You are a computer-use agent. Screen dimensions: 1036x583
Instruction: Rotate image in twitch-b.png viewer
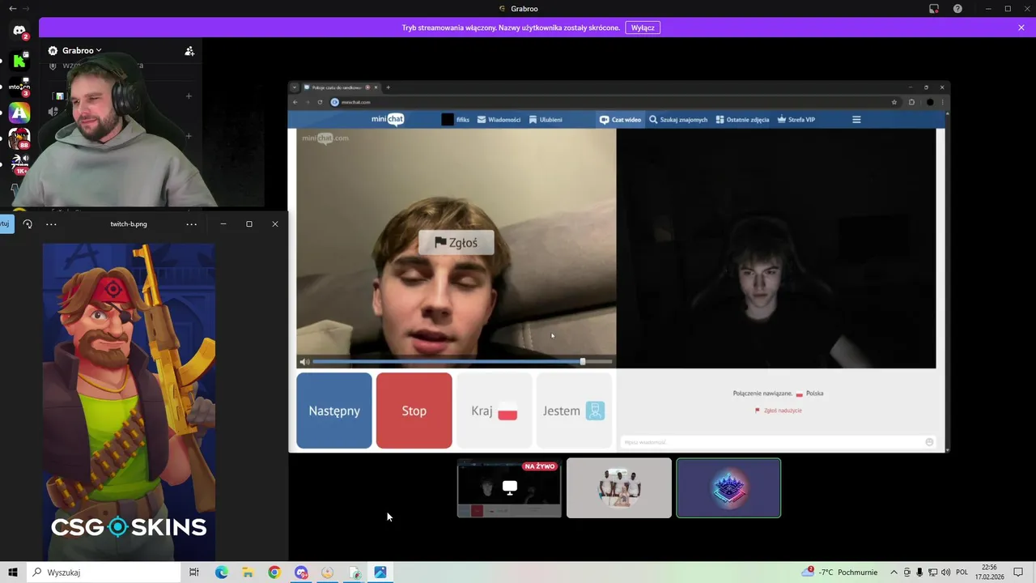tap(28, 224)
